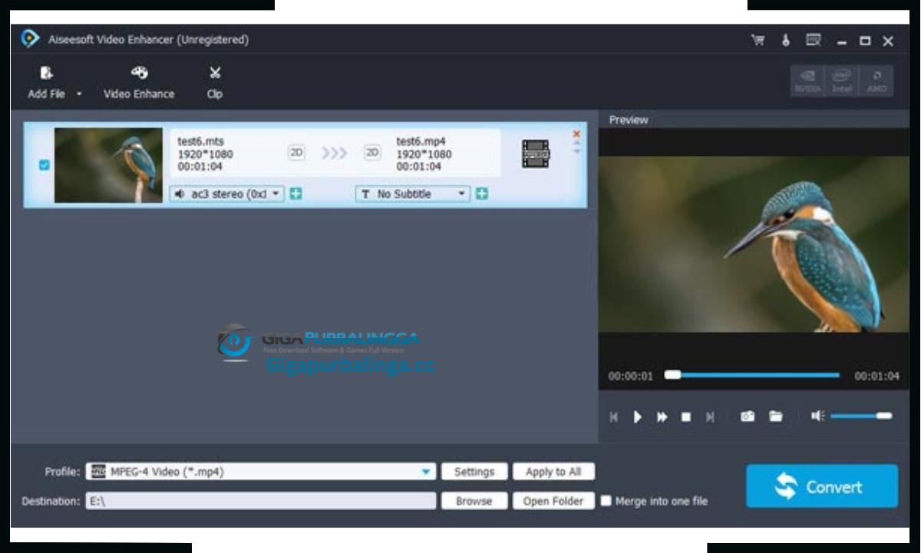Open the Video Enhance tool
This screenshot has height=553, width=921.
tap(139, 83)
